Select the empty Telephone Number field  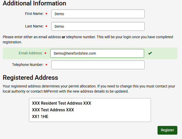tap(98, 65)
